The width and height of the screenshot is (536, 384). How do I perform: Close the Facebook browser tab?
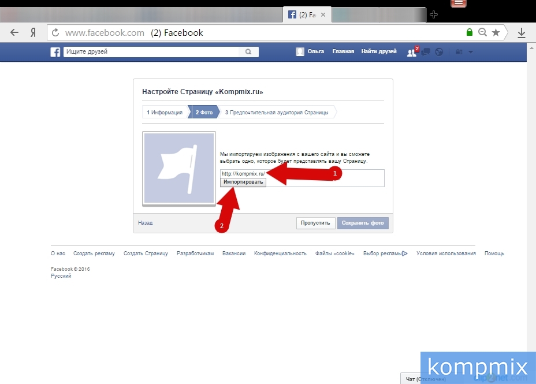click(x=323, y=14)
